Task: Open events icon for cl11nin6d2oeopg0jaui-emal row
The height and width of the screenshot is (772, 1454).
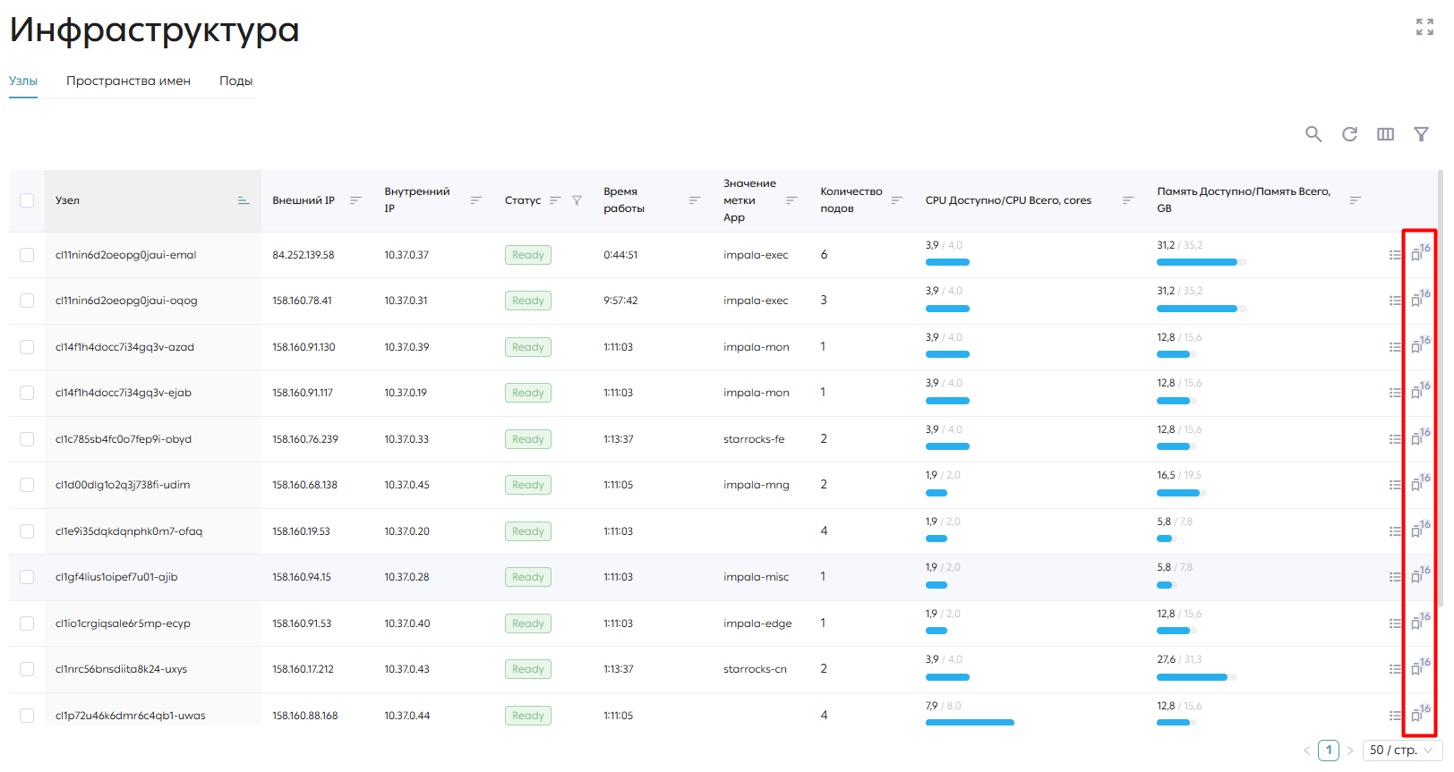Action: 1419,253
